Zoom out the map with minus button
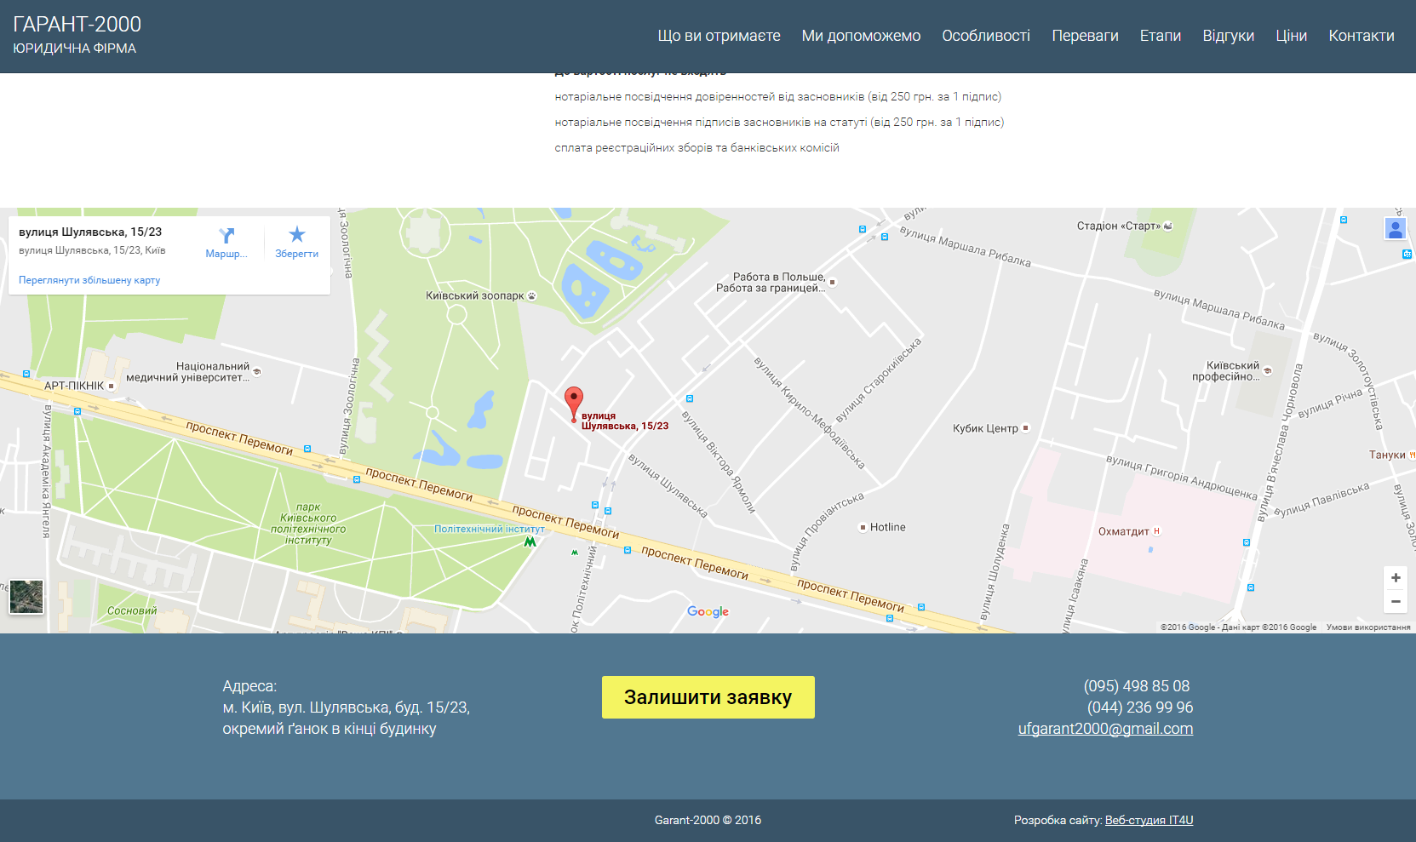This screenshot has height=842, width=1416. tap(1396, 602)
